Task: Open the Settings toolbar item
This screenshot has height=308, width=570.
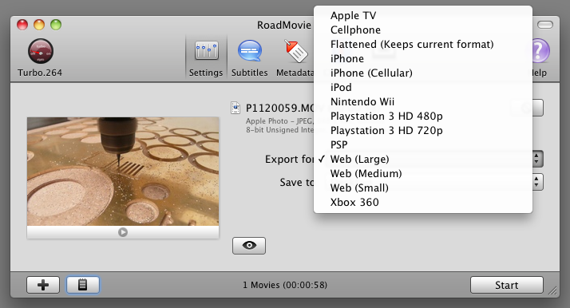Action: [x=206, y=57]
